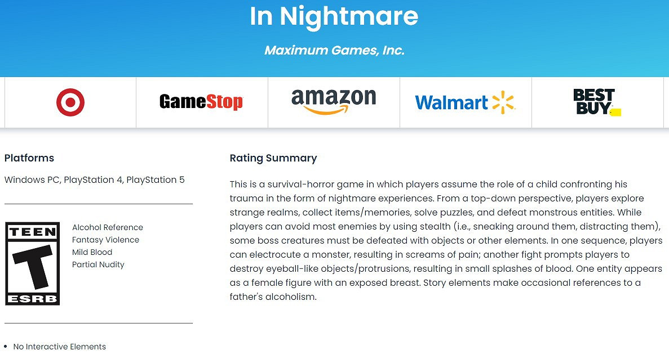Click the Alcohol Reference content descriptor
669x355 pixels.
pos(108,227)
